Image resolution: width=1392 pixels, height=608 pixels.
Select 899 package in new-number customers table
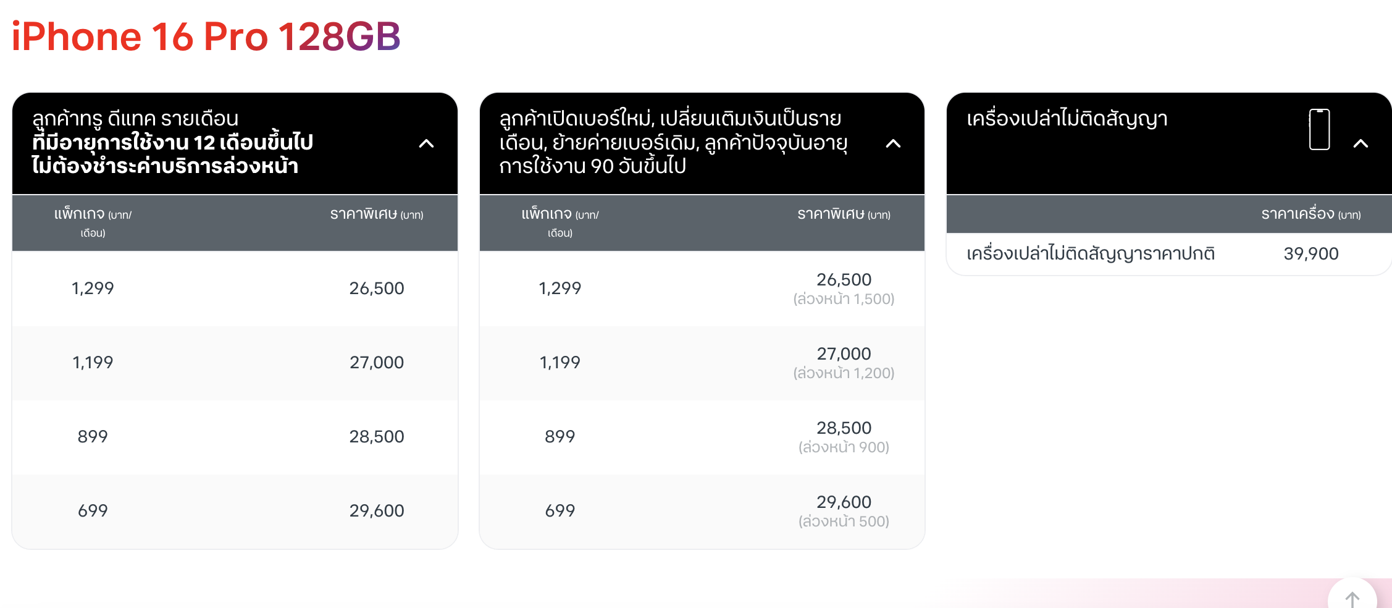[x=560, y=436]
